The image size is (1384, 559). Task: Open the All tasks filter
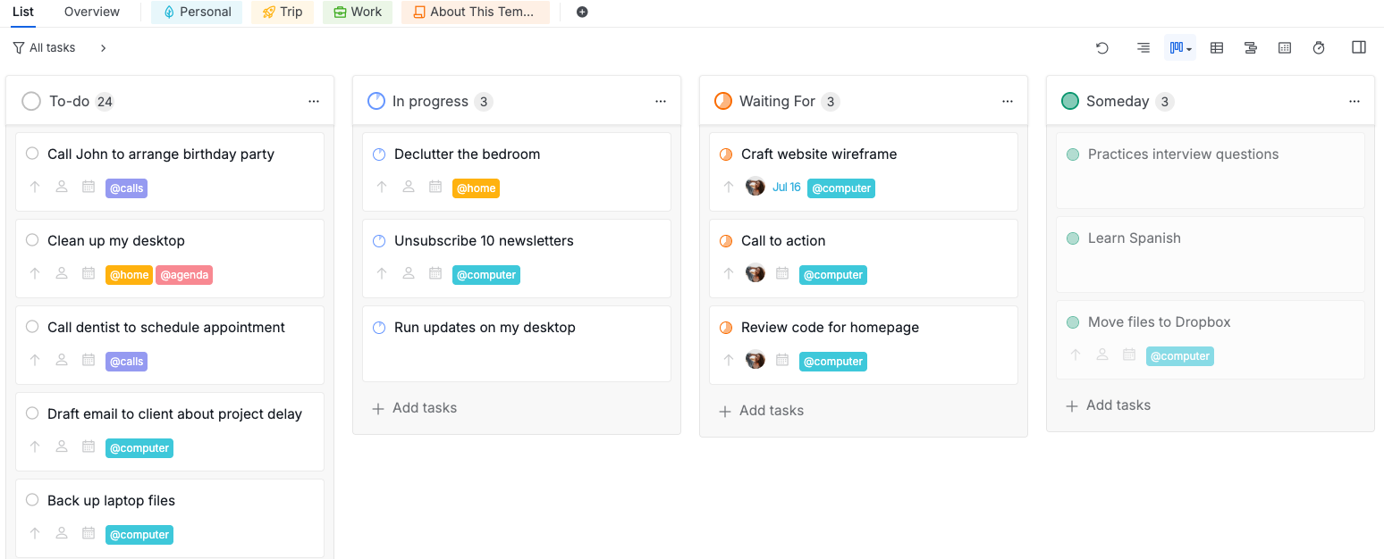[45, 48]
